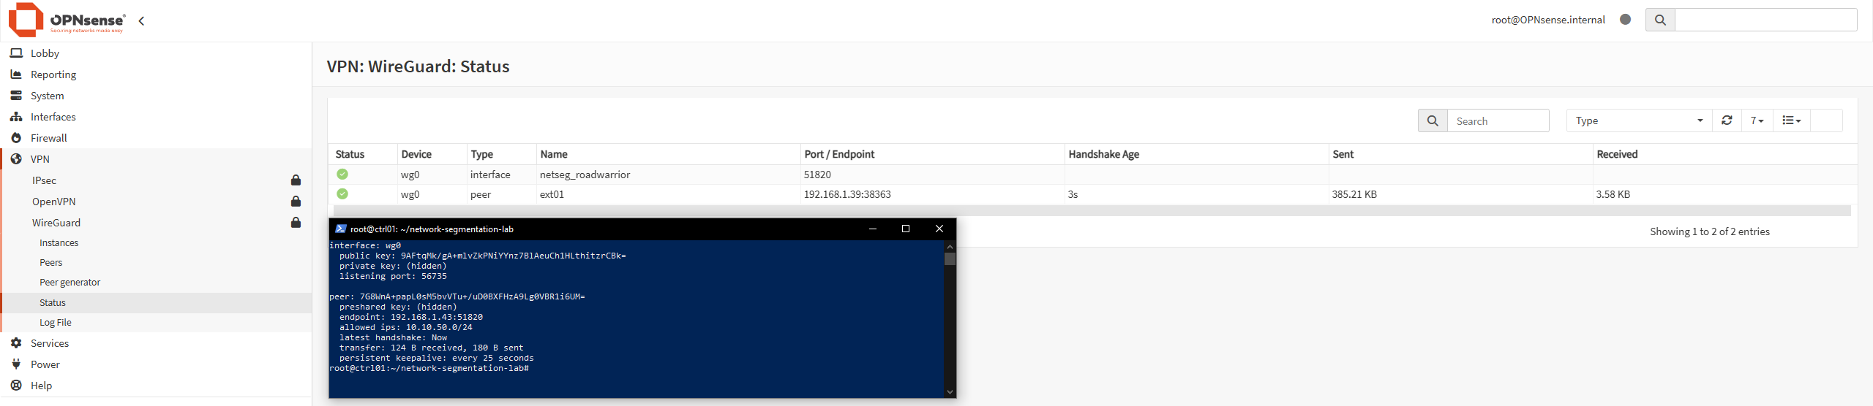Focus the top-right quick search field
Screen dimensions: 1873x406
click(1765, 20)
